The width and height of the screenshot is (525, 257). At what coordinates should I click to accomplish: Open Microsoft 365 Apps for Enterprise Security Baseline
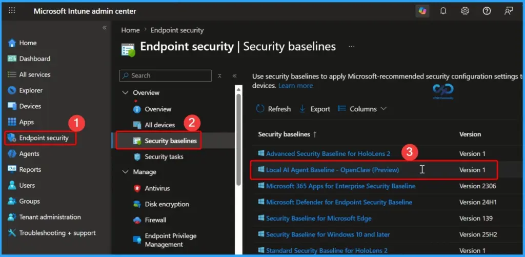(340, 186)
